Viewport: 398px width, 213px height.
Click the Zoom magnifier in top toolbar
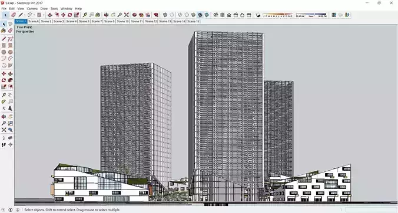120,15
